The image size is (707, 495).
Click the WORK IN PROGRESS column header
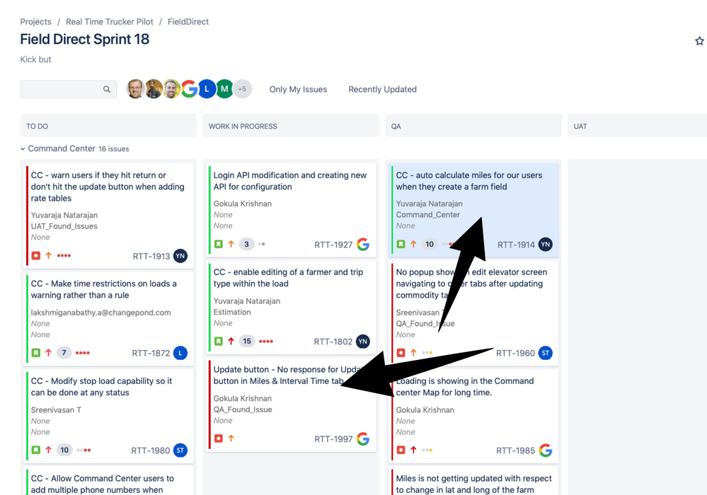point(291,126)
